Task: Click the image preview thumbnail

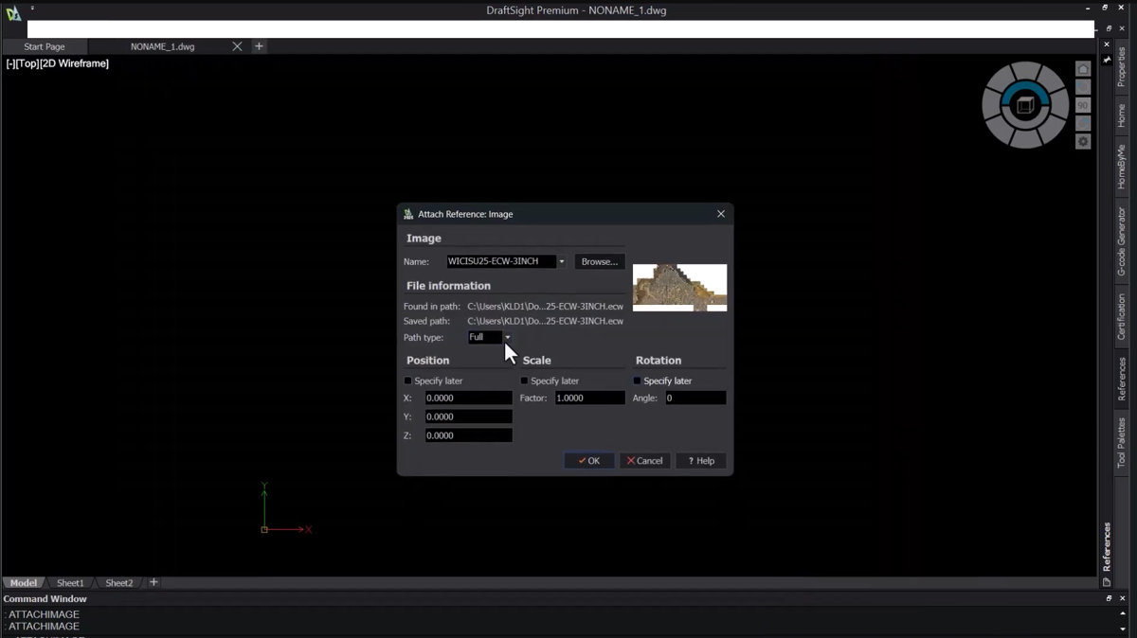Action: click(x=679, y=288)
